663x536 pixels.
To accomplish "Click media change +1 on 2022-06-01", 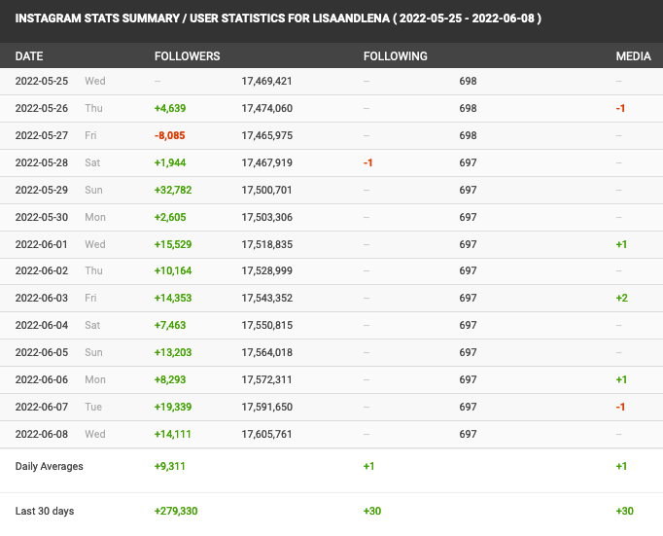I will [621, 244].
